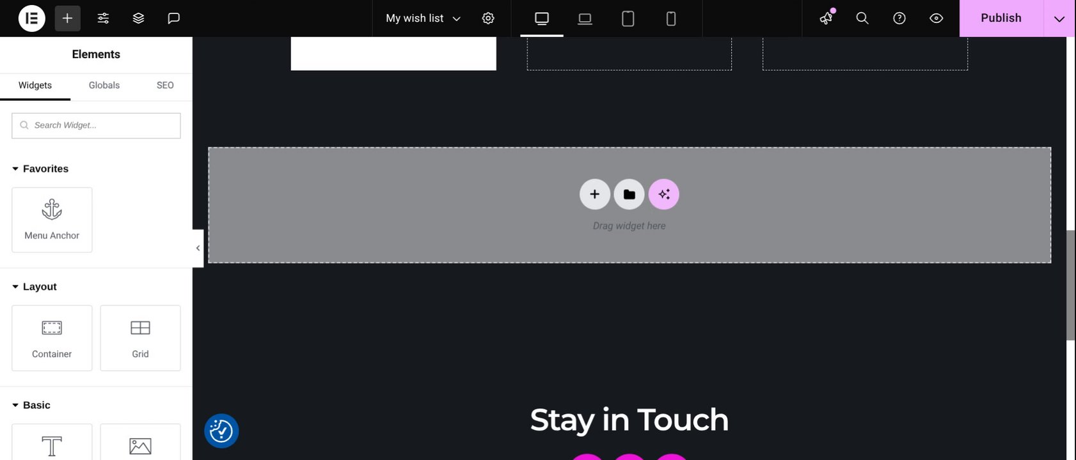Select the Menu Anchor widget
This screenshot has height=460, width=1076.
[x=52, y=220]
